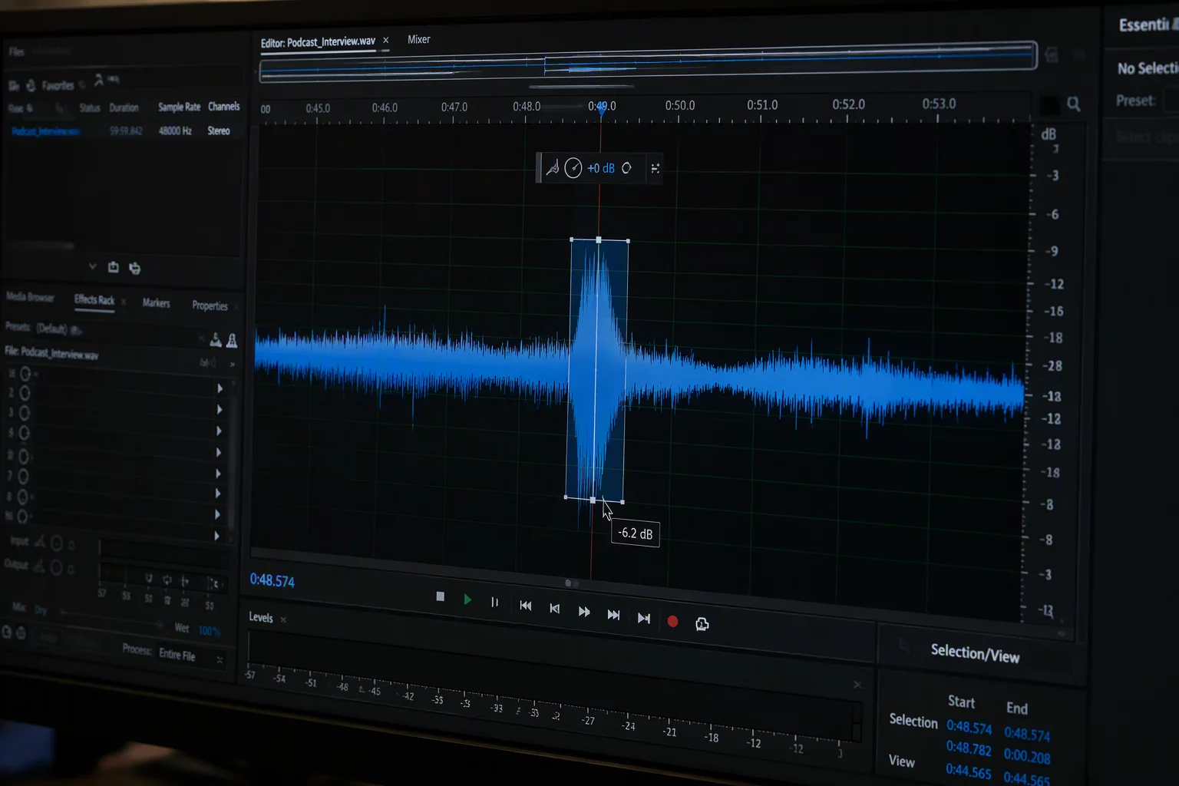Click the Fast Forward transport button
1179x786 pixels.
[584, 612]
